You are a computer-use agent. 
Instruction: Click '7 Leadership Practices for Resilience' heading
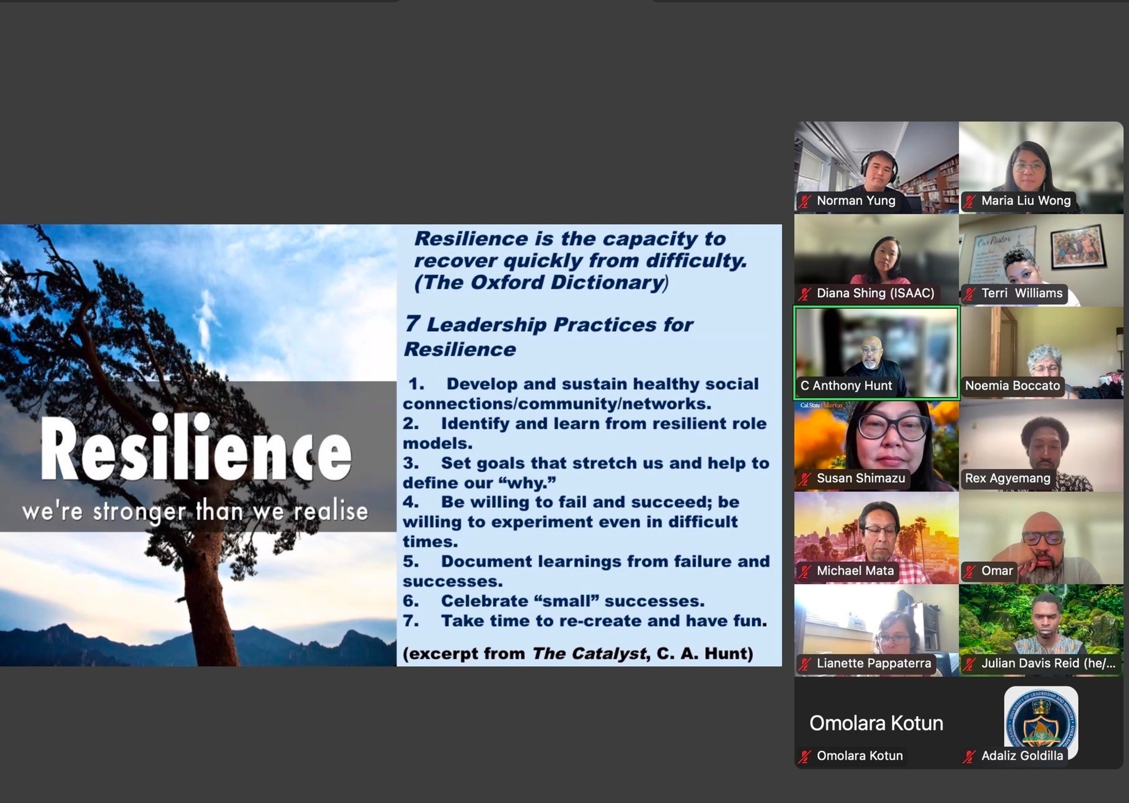[x=548, y=336]
